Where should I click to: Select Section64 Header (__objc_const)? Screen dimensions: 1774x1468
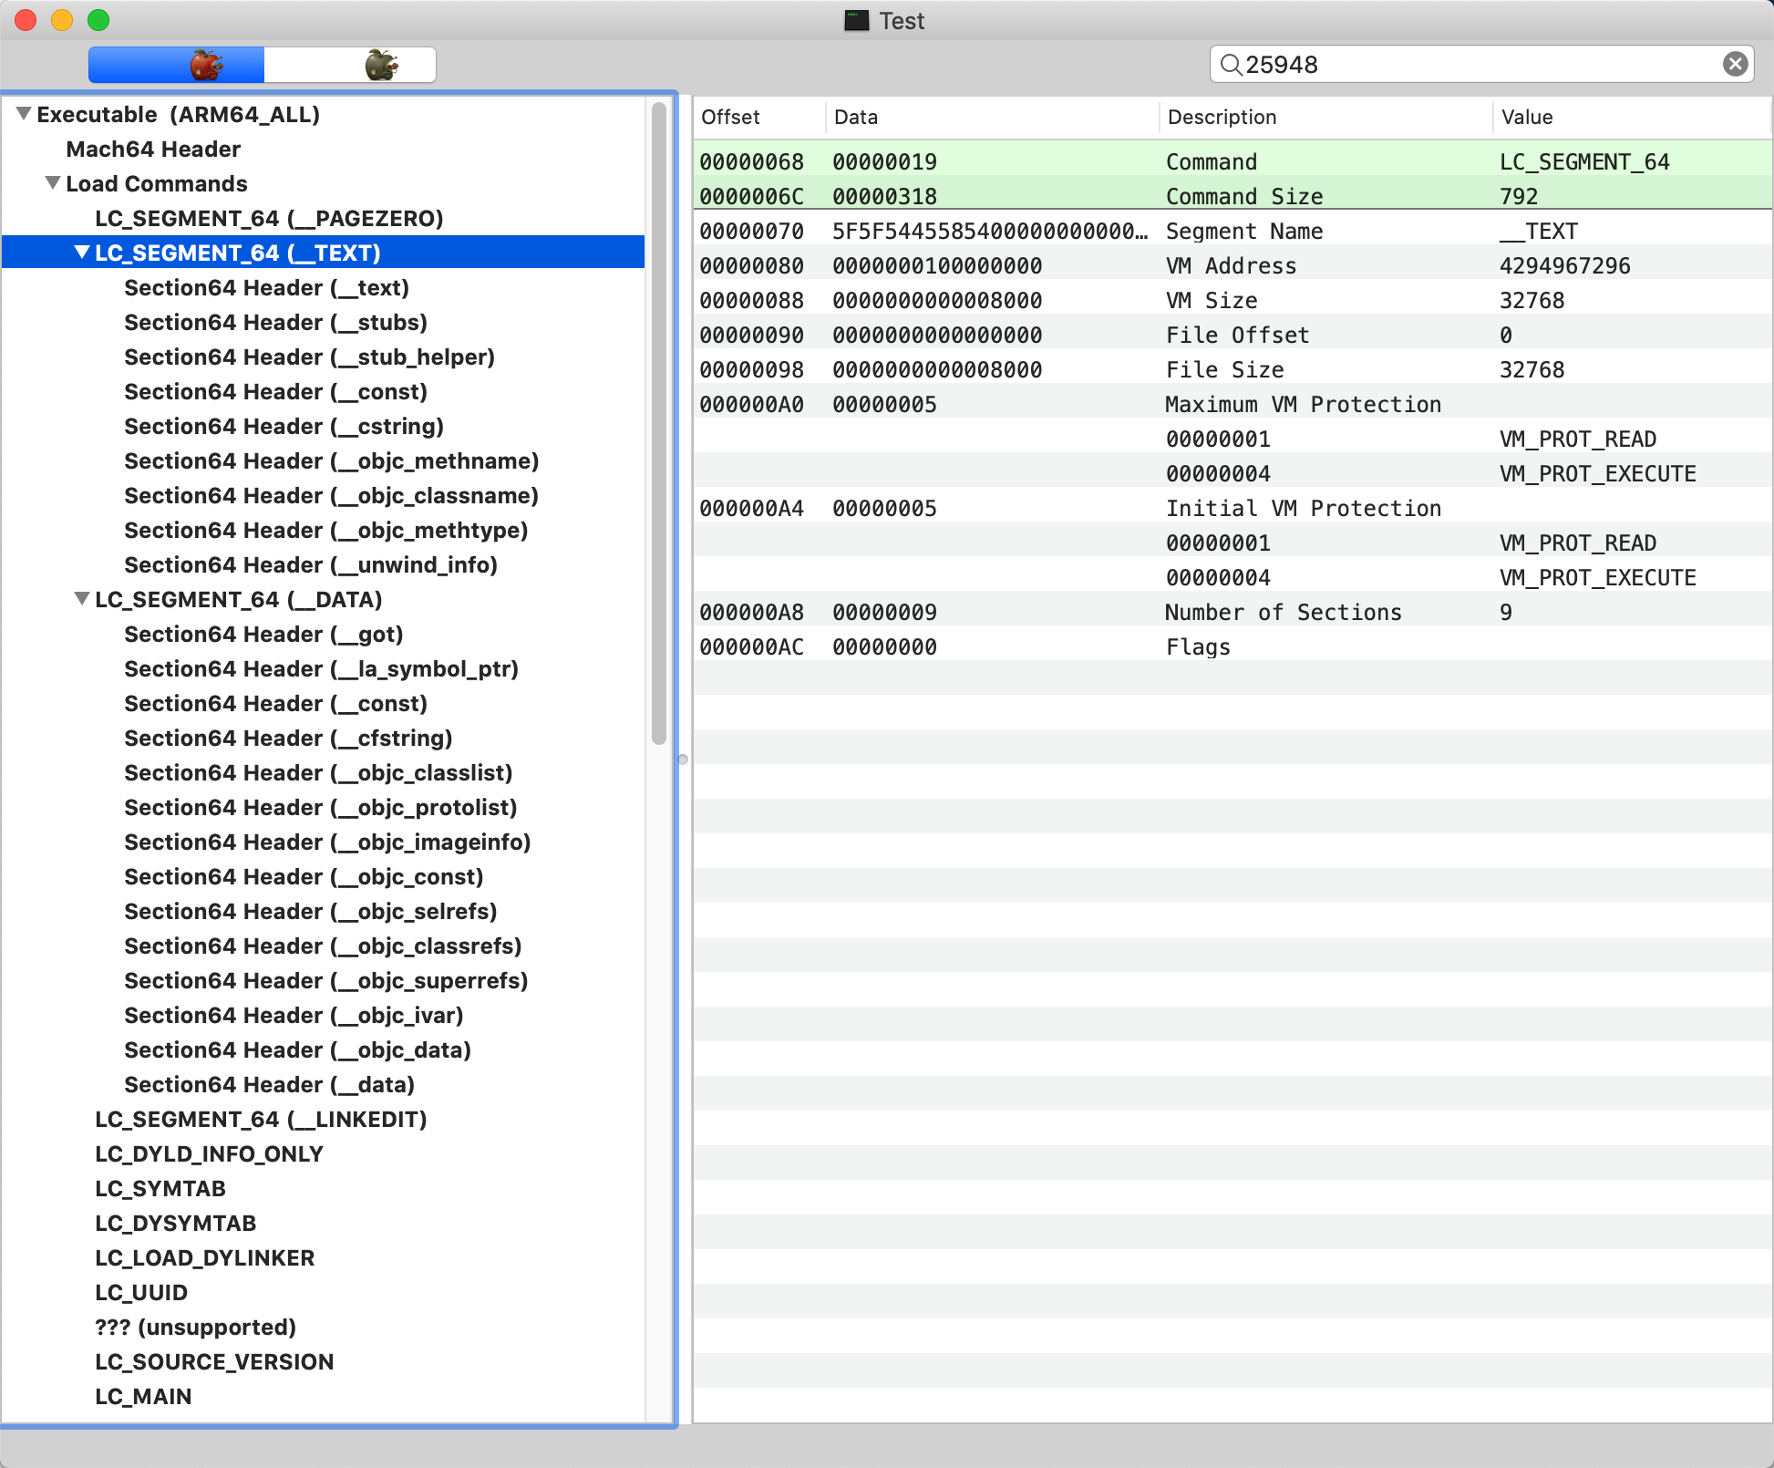(304, 876)
